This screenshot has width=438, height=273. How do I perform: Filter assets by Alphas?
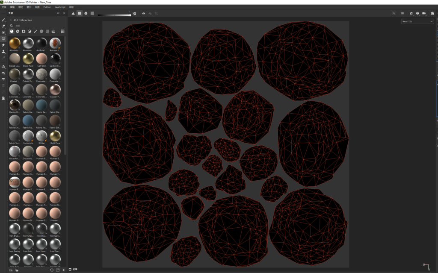[41, 31]
